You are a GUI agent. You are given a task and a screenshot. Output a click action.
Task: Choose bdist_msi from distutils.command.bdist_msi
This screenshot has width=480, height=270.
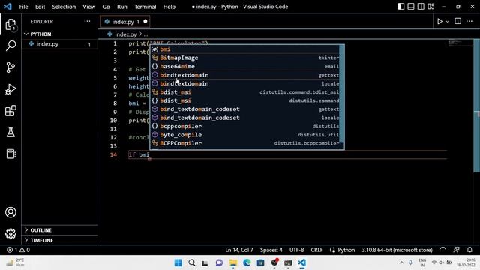tap(244, 92)
